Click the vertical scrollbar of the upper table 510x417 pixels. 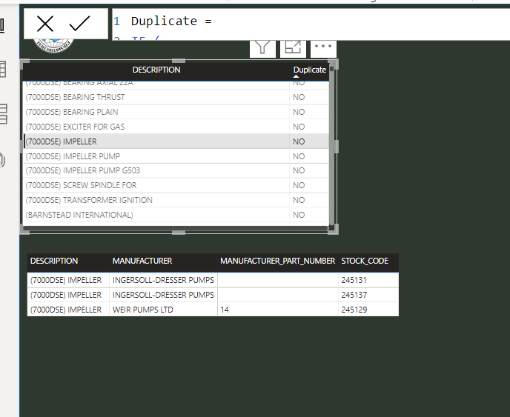click(x=332, y=144)
